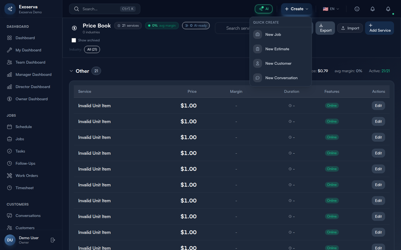Open notifications bell with green dot
Image resolution: width=401 pixels, height=250 pixels.
(388, 9)
